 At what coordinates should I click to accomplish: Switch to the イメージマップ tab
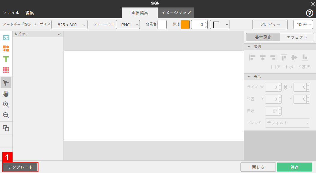pos(176,13)
